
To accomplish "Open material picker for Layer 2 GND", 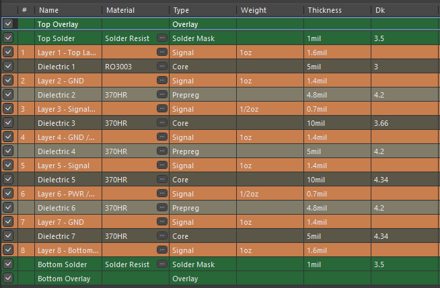I will (x=161, y=81).
